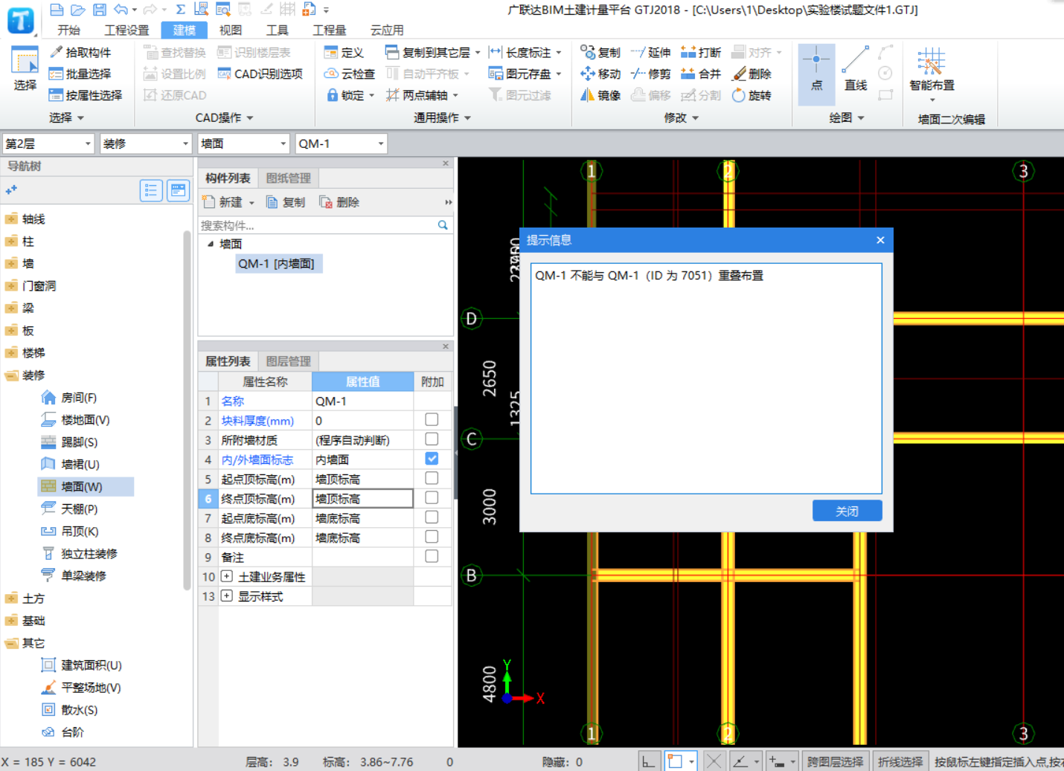This screenshot has width=1064, height=771.
Task: Switch to 图纸管理 tab
Action: point(289,178)
